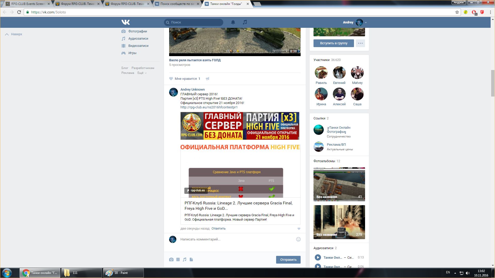Image resolution: width=495 pixels, height=278 pixels.
Task: Open member Равиль avatar
Action: (x=321, y=73)
